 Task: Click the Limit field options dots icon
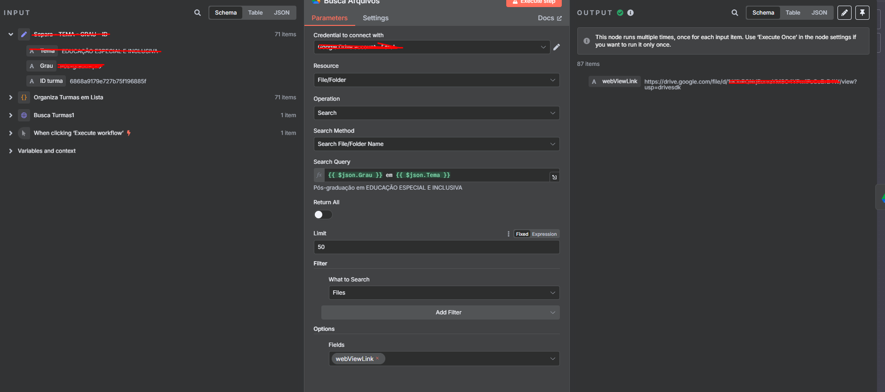tap(508, 234)
